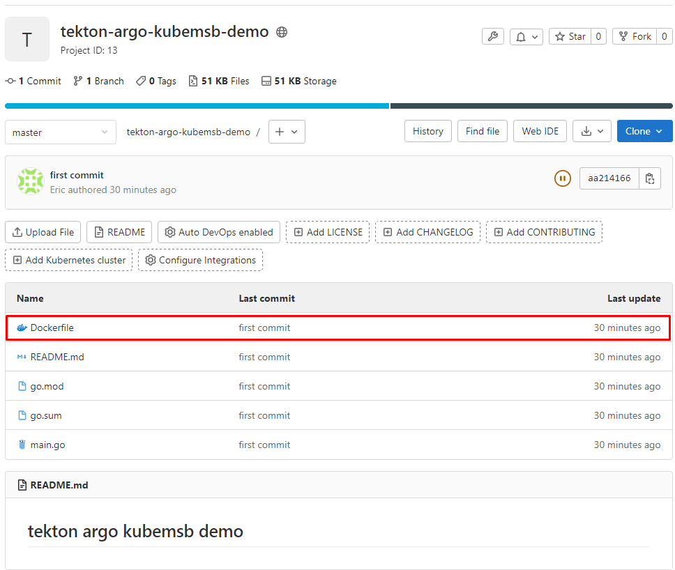Screen dimensions: 675x570
Task: Open the README button
Action: click(x=119, y=232)
